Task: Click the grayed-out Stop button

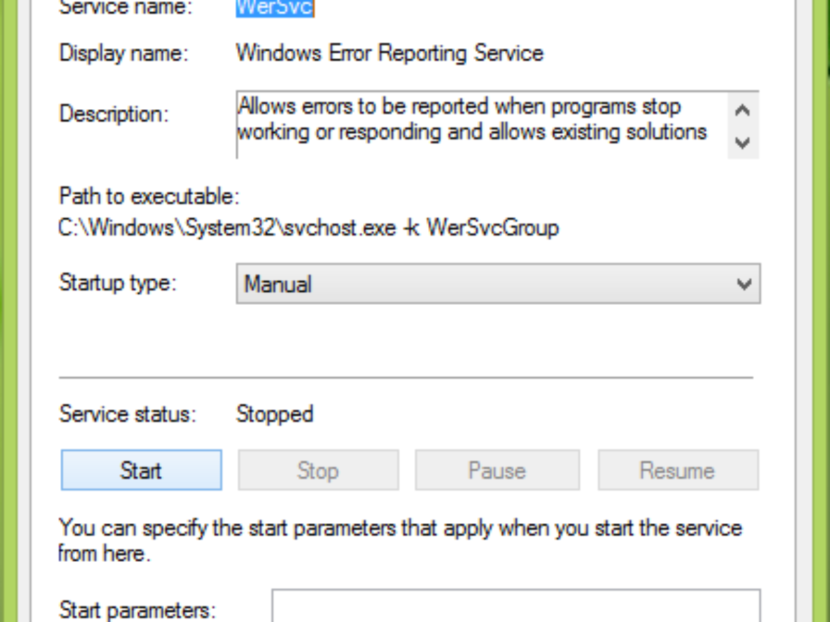Action: click(318, 470)
